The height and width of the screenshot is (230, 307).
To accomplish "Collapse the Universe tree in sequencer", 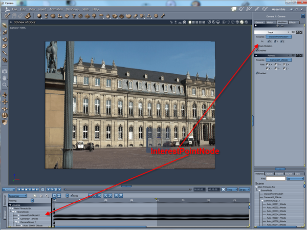I will pyautogui.click(x=10, y=205).
